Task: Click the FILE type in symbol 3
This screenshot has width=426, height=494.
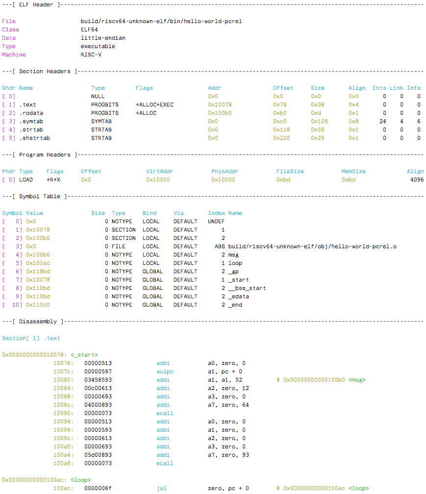Action: (118, 246)
